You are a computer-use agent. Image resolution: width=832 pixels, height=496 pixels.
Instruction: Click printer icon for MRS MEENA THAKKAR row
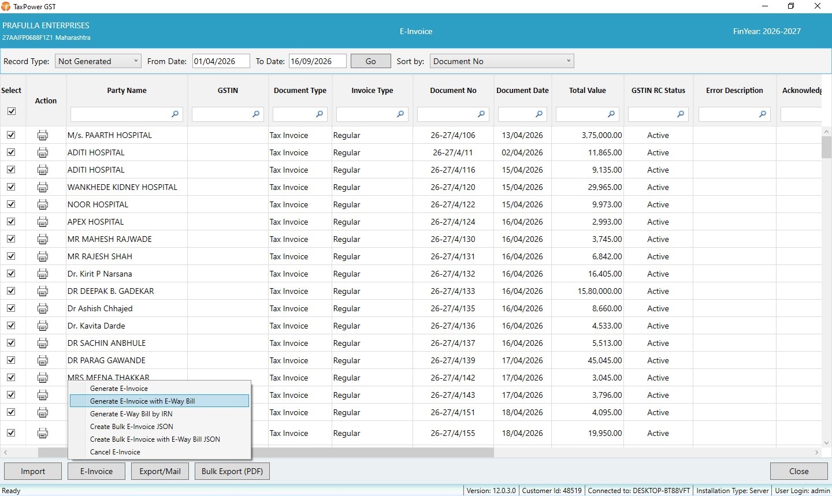[43, 378]
